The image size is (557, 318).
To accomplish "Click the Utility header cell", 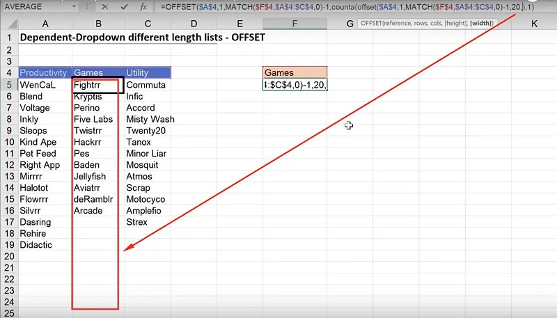I will (x=147, y=72).
